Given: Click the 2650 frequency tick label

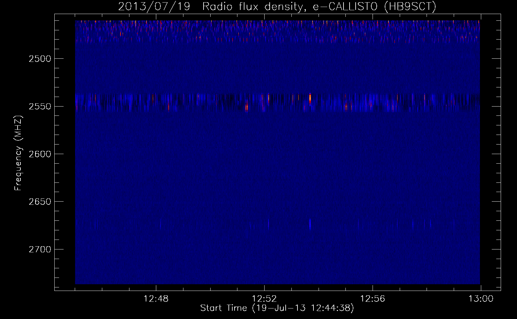Looking at the screenshot, I should [x=40, y=202].
